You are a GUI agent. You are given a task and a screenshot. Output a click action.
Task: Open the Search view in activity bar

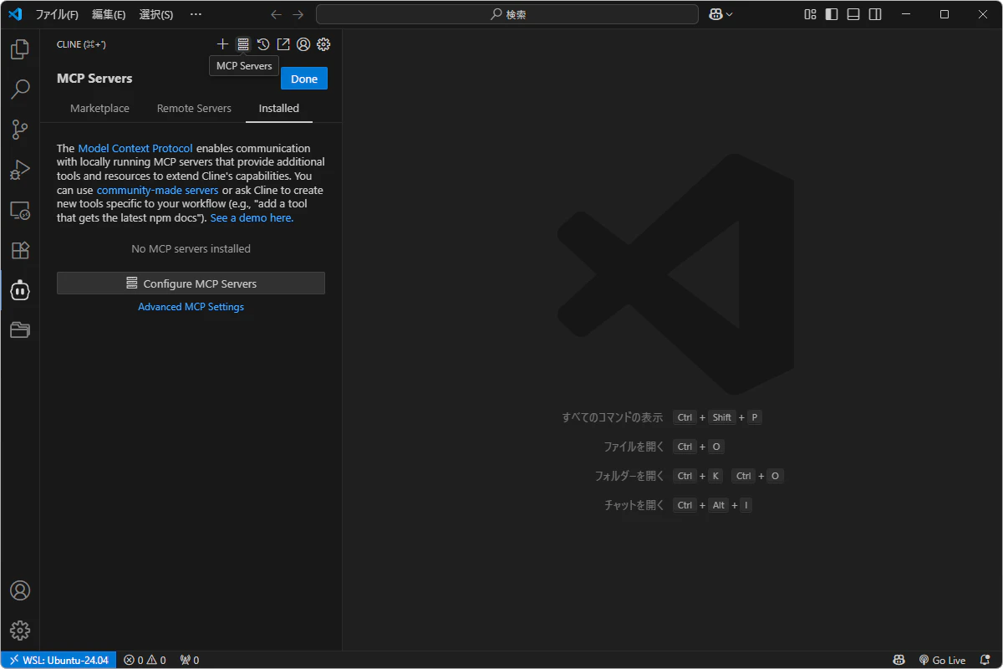tap(20, 89)
